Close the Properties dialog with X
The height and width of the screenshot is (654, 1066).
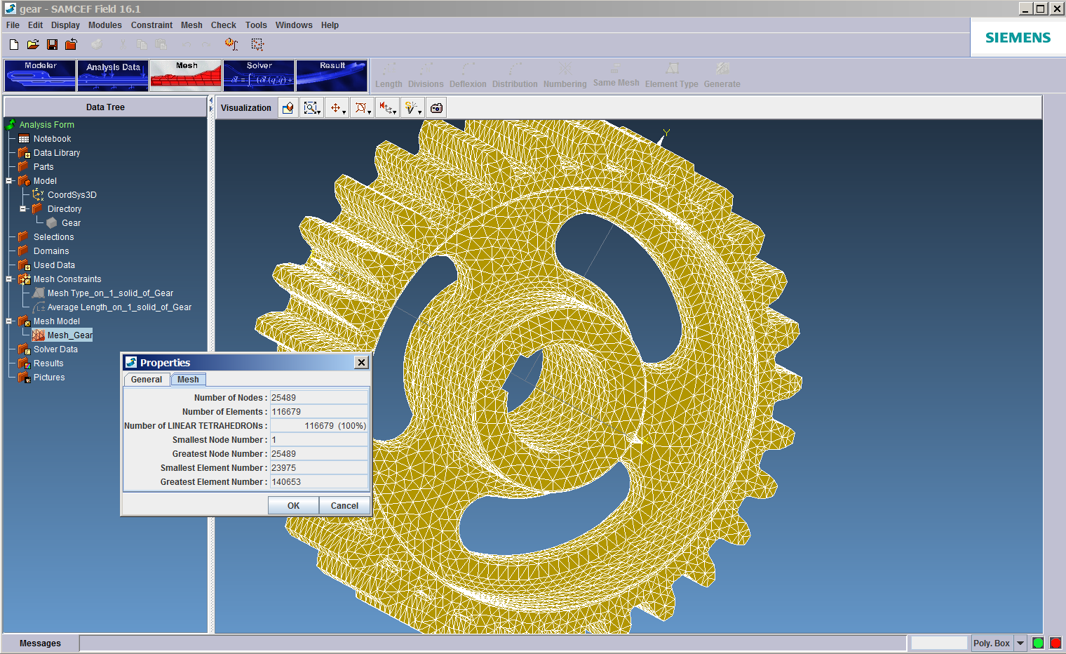[x=361, y=362]
